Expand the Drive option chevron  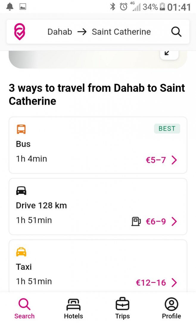tap(174, 222)
